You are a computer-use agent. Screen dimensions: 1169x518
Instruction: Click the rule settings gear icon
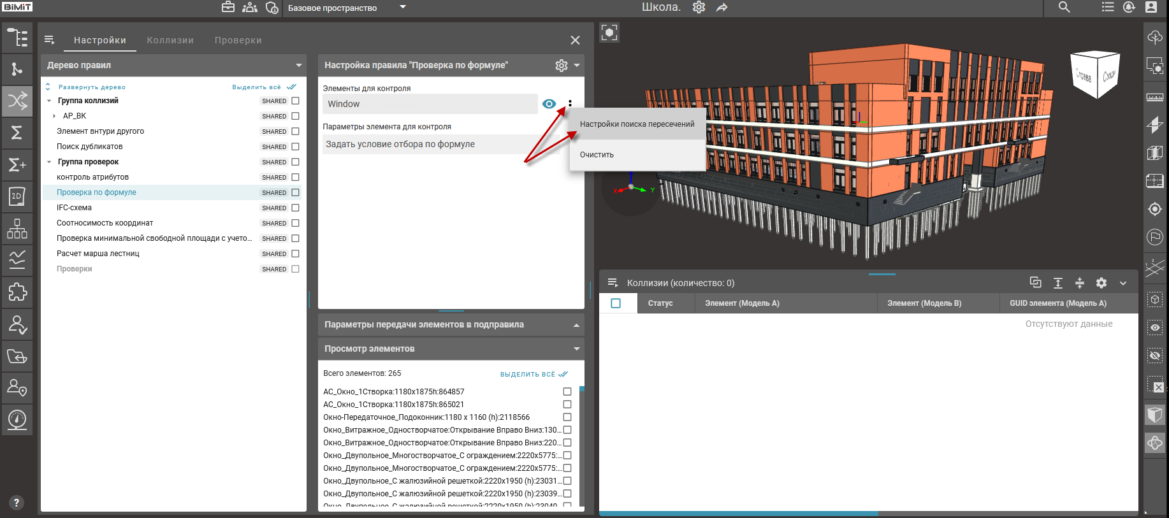click(x=561, y=65)
